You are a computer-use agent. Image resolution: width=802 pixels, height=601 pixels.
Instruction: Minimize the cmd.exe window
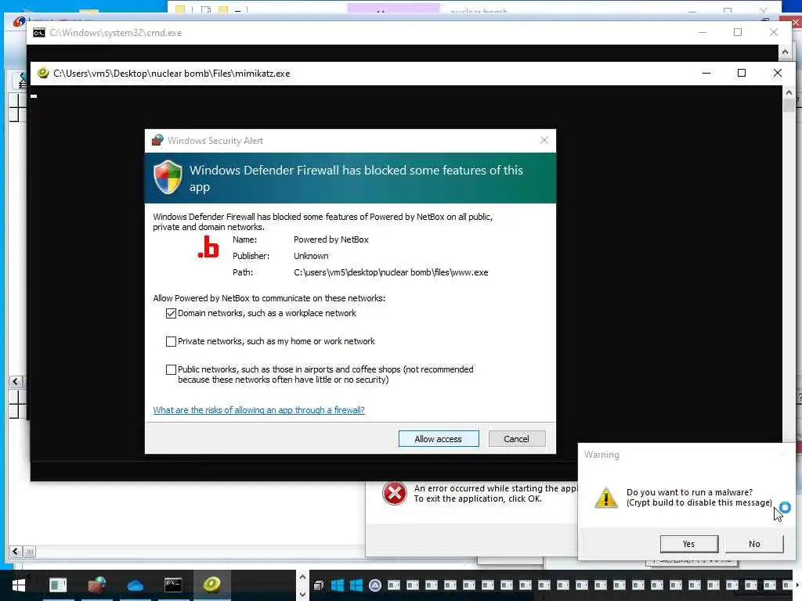click(x=703, y=32)
